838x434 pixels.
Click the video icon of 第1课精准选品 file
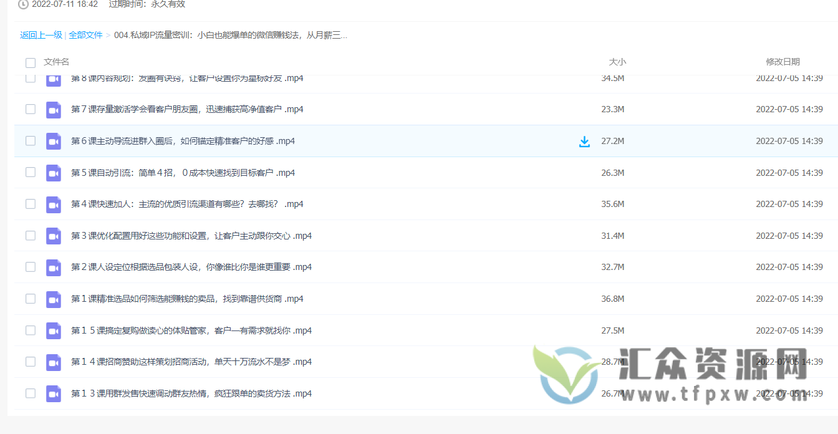click(53, 299)
